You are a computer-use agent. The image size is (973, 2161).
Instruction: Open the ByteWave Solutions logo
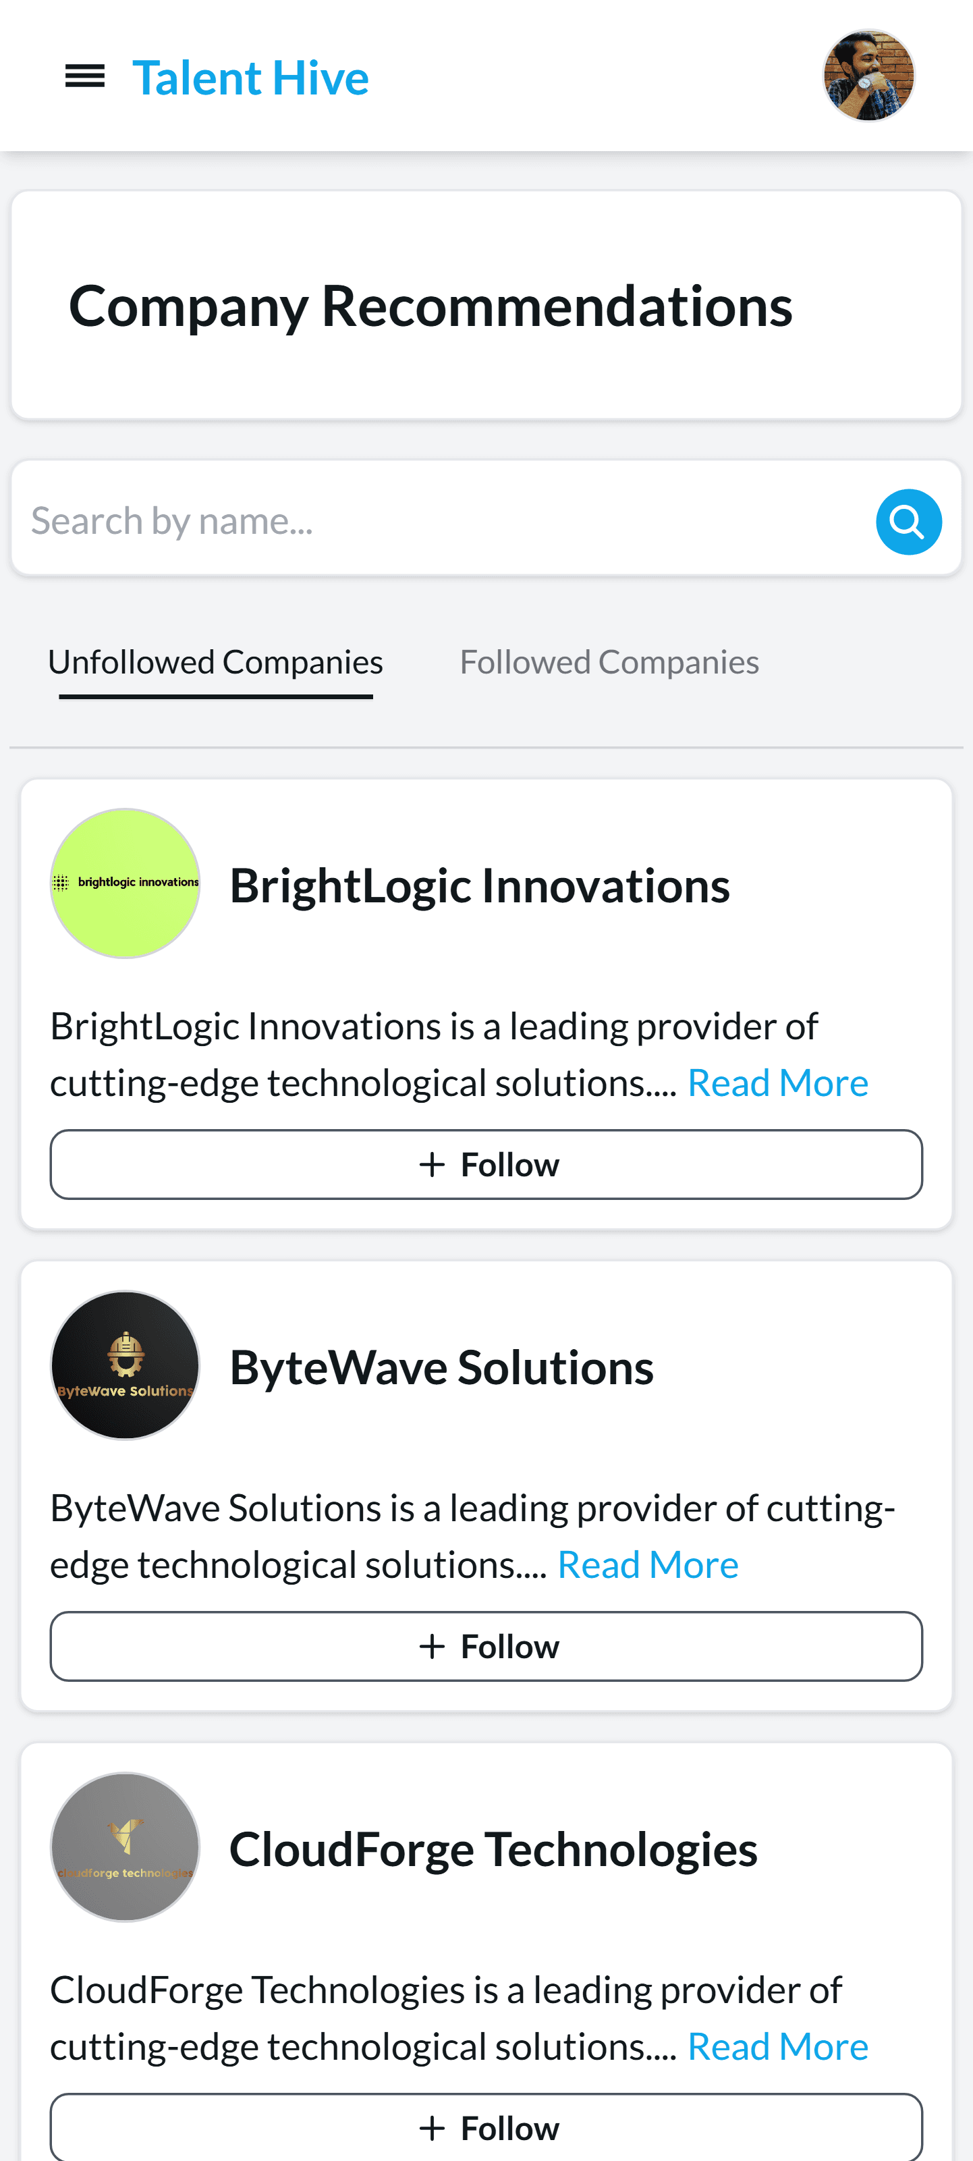click(x=125, y=1365)
